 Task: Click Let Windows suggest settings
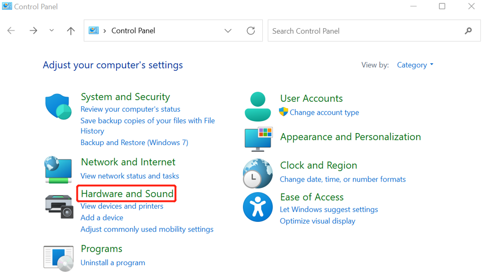329,209
